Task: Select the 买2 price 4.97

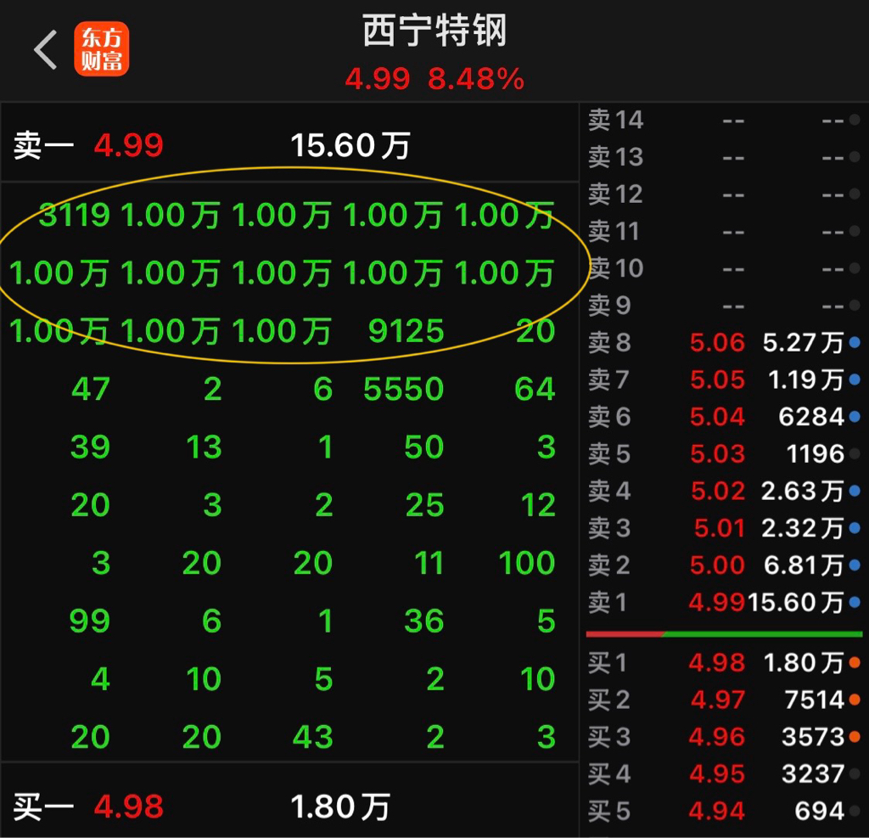Action: 718,700
